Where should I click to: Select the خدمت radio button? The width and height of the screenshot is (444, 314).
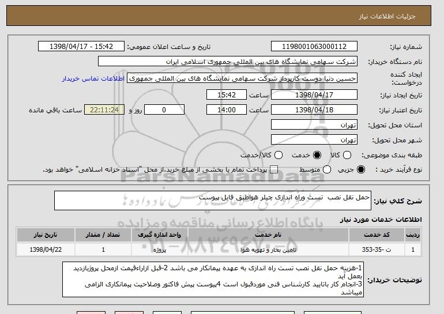tap(317, 155)
